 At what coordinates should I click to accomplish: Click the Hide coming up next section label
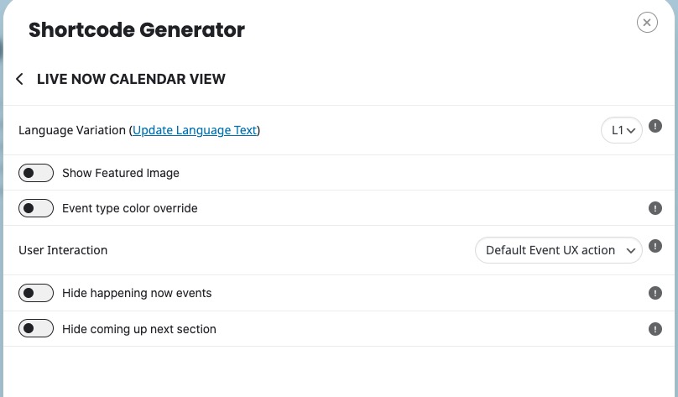coord(138,329)
